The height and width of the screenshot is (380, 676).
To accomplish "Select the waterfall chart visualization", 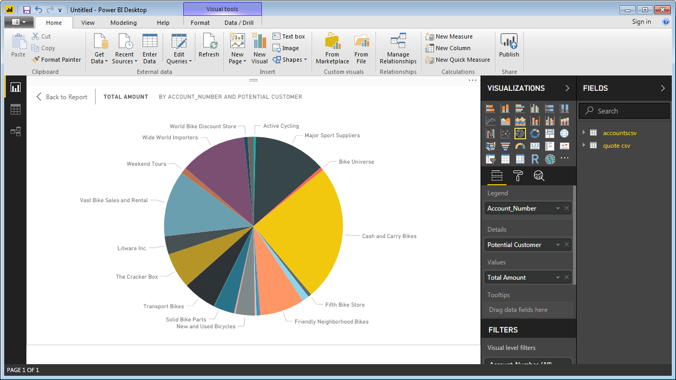I will coord(491,134).
